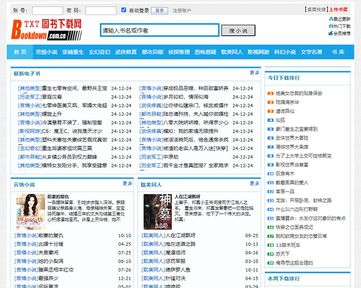Image resolution: width=361 pixels, height=288 pixels.
Task: Open rank 4 book 仙狐
Action: coord(280,120)
